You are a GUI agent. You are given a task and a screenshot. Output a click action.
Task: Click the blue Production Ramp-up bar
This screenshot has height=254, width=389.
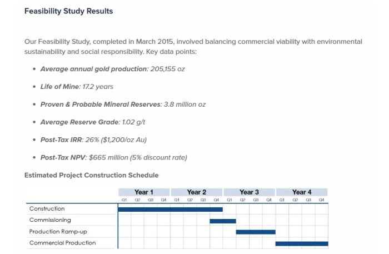click(256, 232)
